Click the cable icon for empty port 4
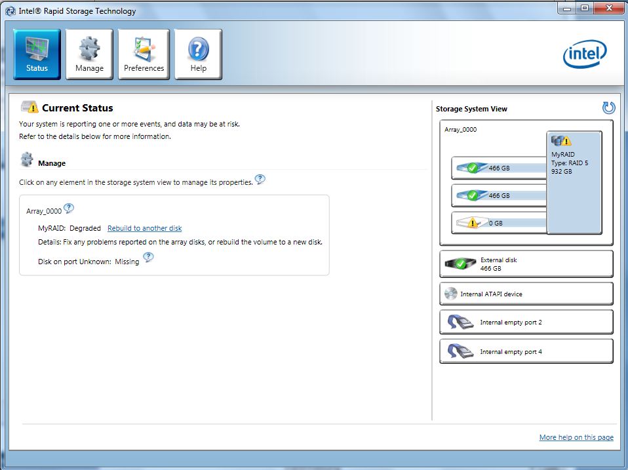This screenshot has width=628, height=470. 460,351
